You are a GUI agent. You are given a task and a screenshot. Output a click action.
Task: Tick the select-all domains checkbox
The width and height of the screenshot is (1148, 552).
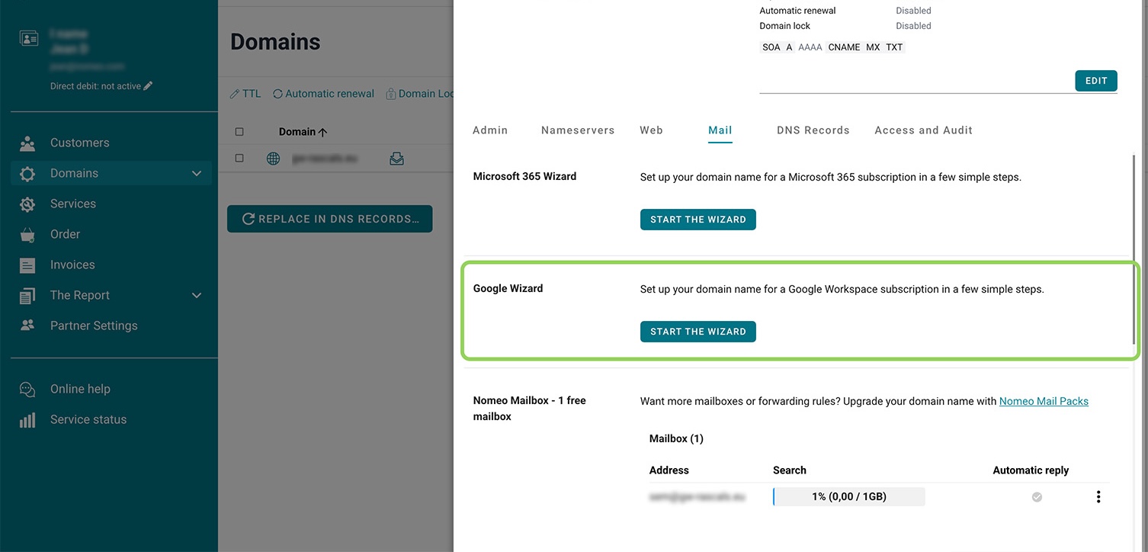239,132
